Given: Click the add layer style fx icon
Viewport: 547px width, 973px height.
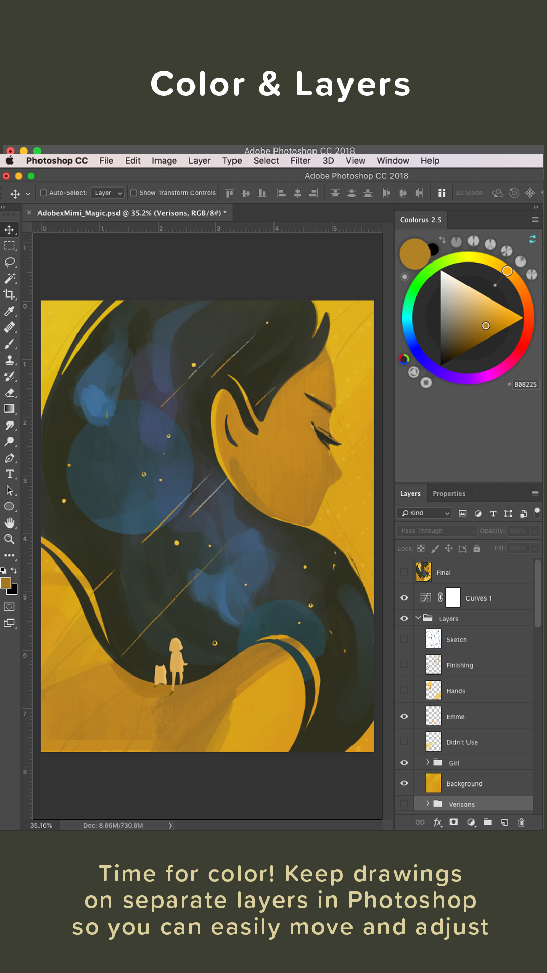Looking at the screenshot, I should tap(438, 822).
